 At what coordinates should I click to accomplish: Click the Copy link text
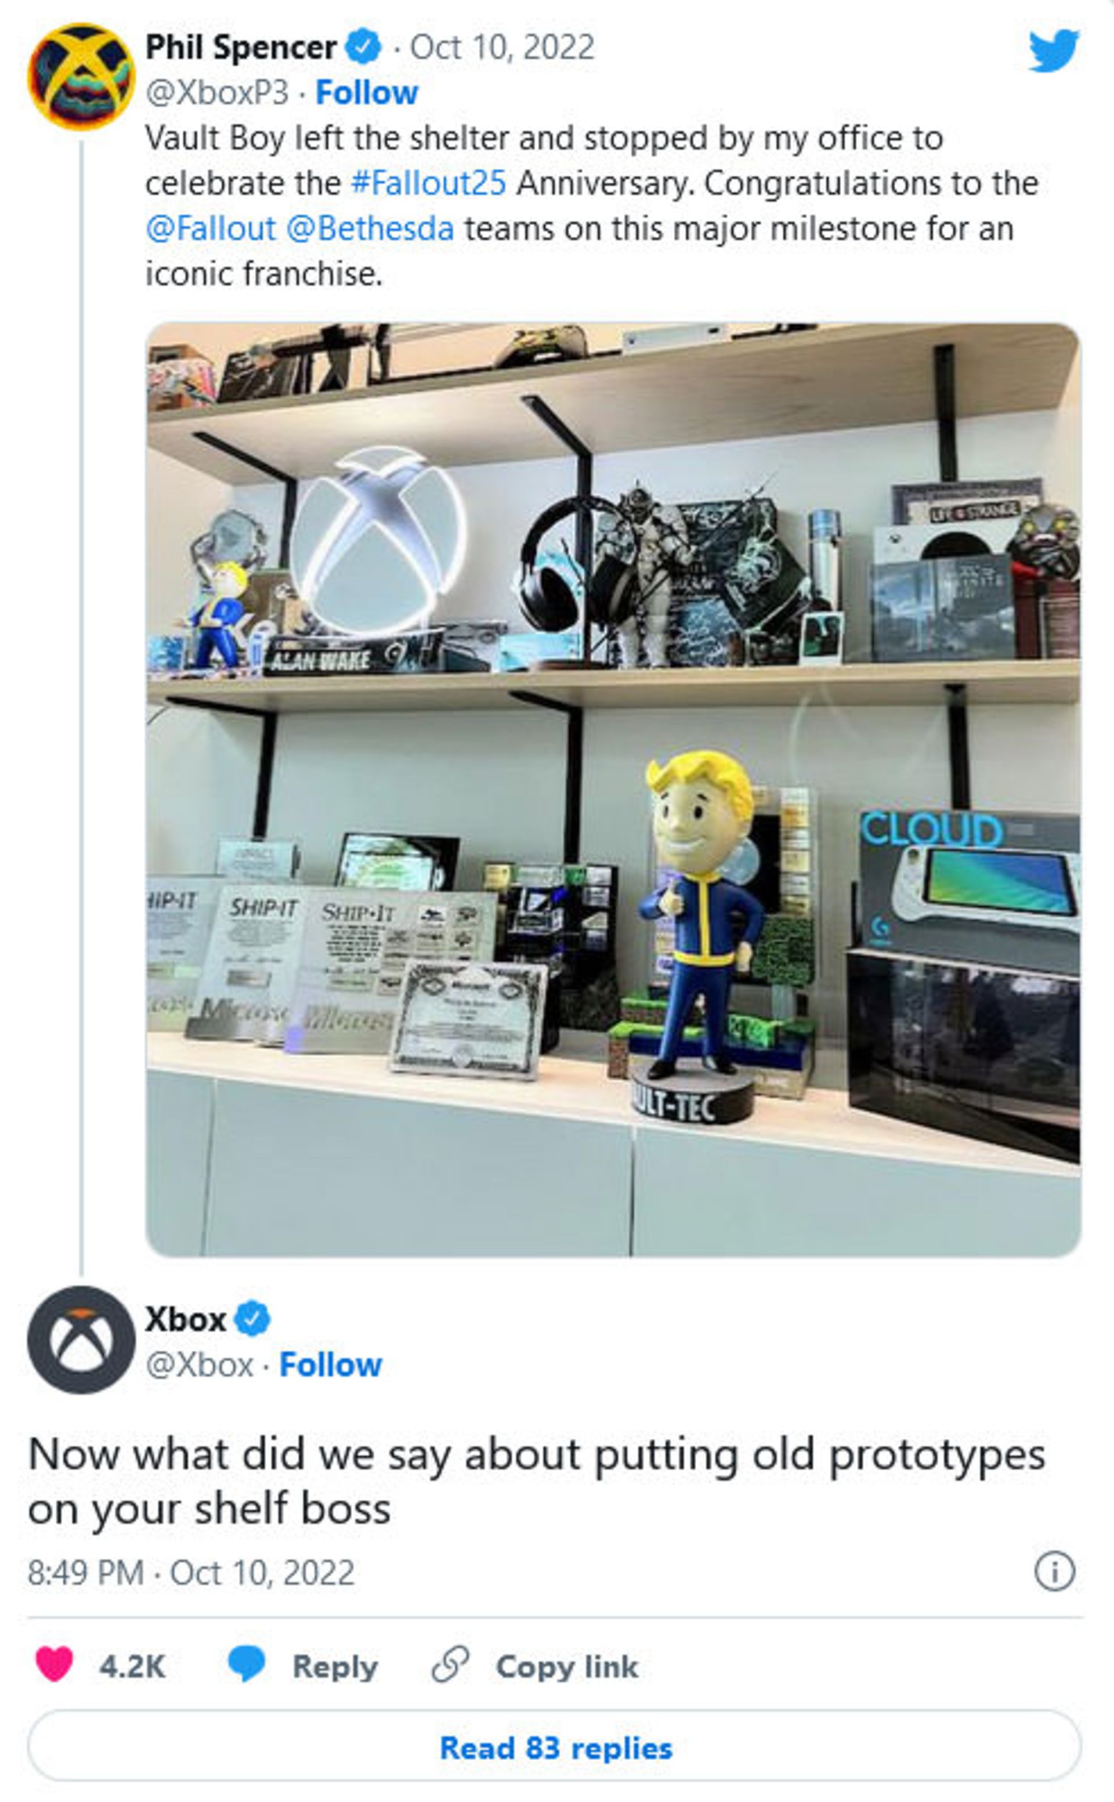[x=567, y=1665]
